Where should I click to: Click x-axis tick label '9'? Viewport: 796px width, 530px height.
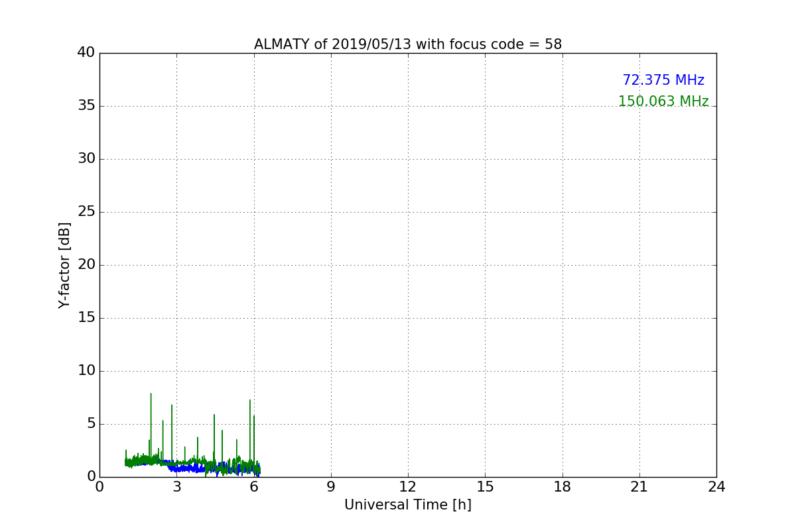331,487
